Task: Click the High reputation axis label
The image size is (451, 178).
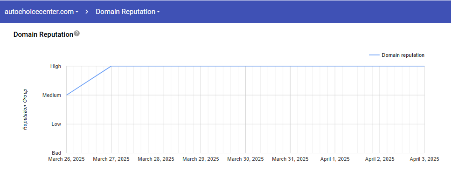Action: [x=56, y=66]
